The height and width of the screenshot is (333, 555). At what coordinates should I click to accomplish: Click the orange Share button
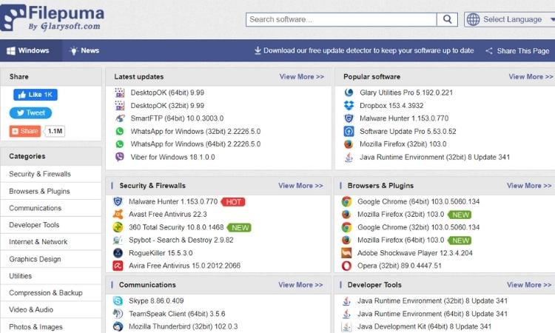pos(24,131)
